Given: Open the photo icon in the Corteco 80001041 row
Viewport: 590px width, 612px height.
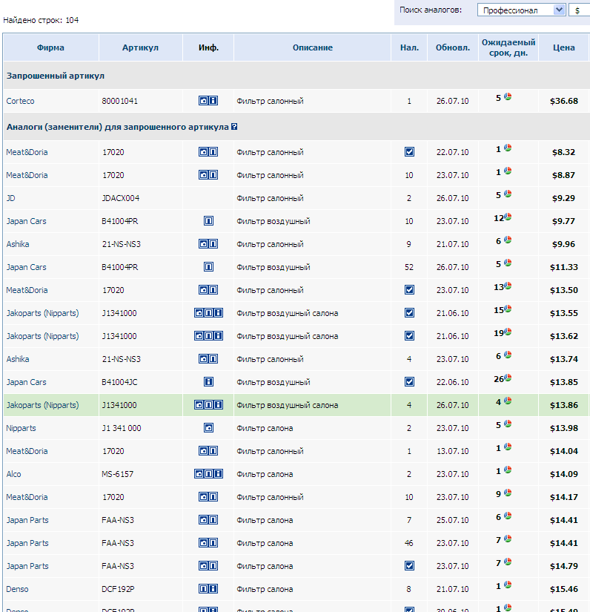Looking at the screenshot, I should (204, 101).
